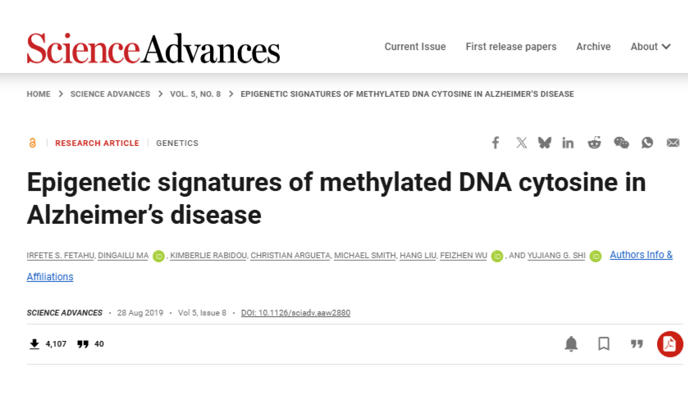This screenshot has height=397, width=688.
Task: Turn on article alerts bell
Action: [571, 344]
